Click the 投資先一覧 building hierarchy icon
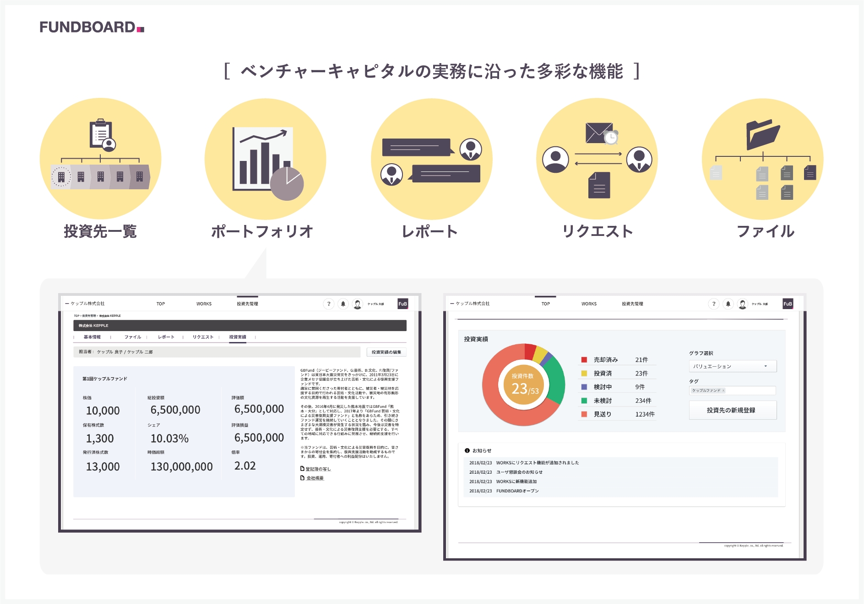Viewport: 864px width, 604px height. point(100,158)
